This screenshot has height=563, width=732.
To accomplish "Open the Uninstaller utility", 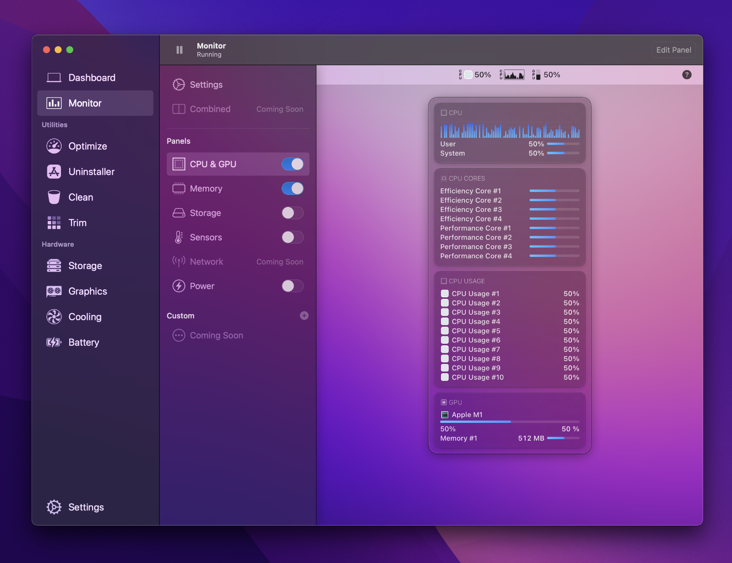I will [x=91, y=172].
